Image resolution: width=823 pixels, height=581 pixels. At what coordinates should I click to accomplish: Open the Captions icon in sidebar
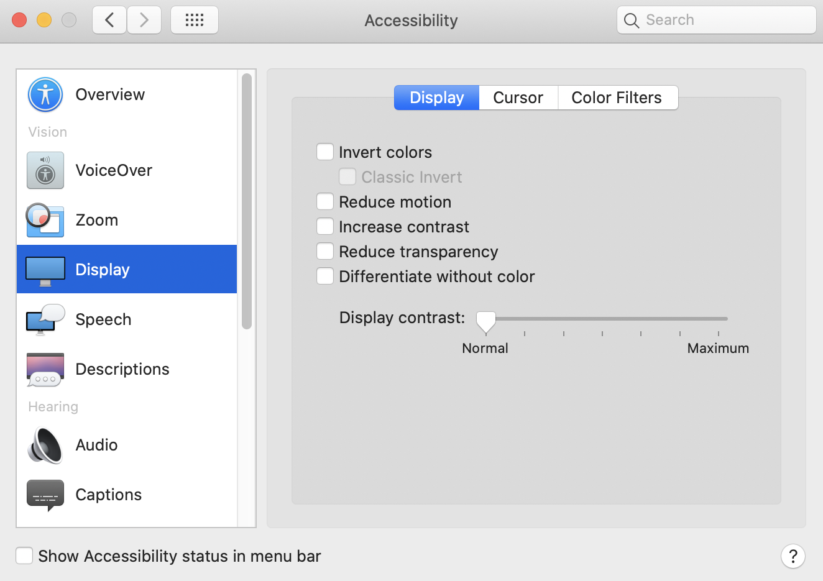[x=45, y=495]
